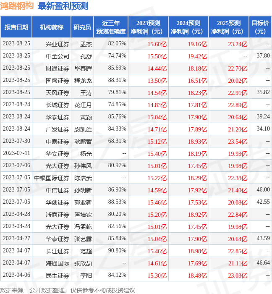Click 2025 profit value 23.24亿
This screenshot has width=272, height=294.
[x=238, y=44]
